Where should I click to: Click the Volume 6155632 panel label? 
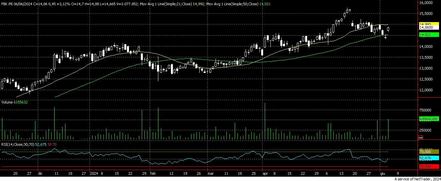(x=14, y=102)
